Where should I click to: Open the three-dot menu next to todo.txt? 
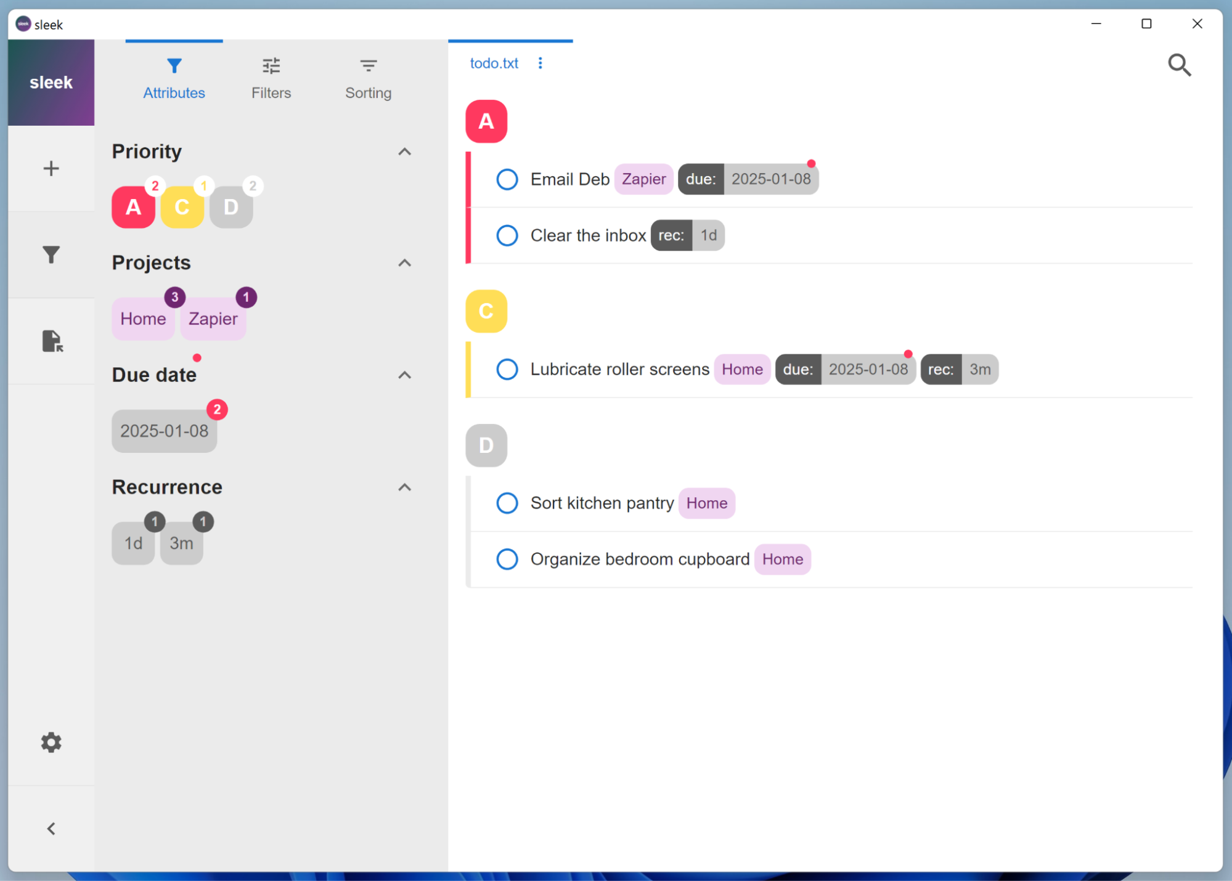click(540, 63)
